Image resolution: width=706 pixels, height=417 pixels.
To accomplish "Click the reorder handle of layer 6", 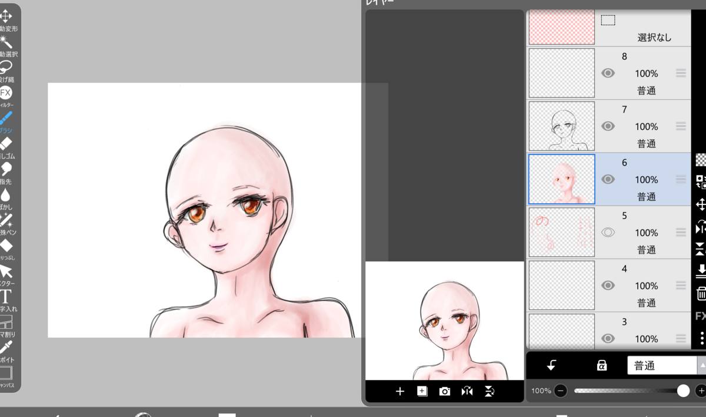I will 681,179.
